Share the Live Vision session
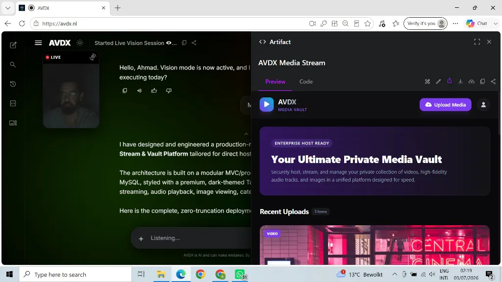502x282 pixels. (x=194, y=43)
